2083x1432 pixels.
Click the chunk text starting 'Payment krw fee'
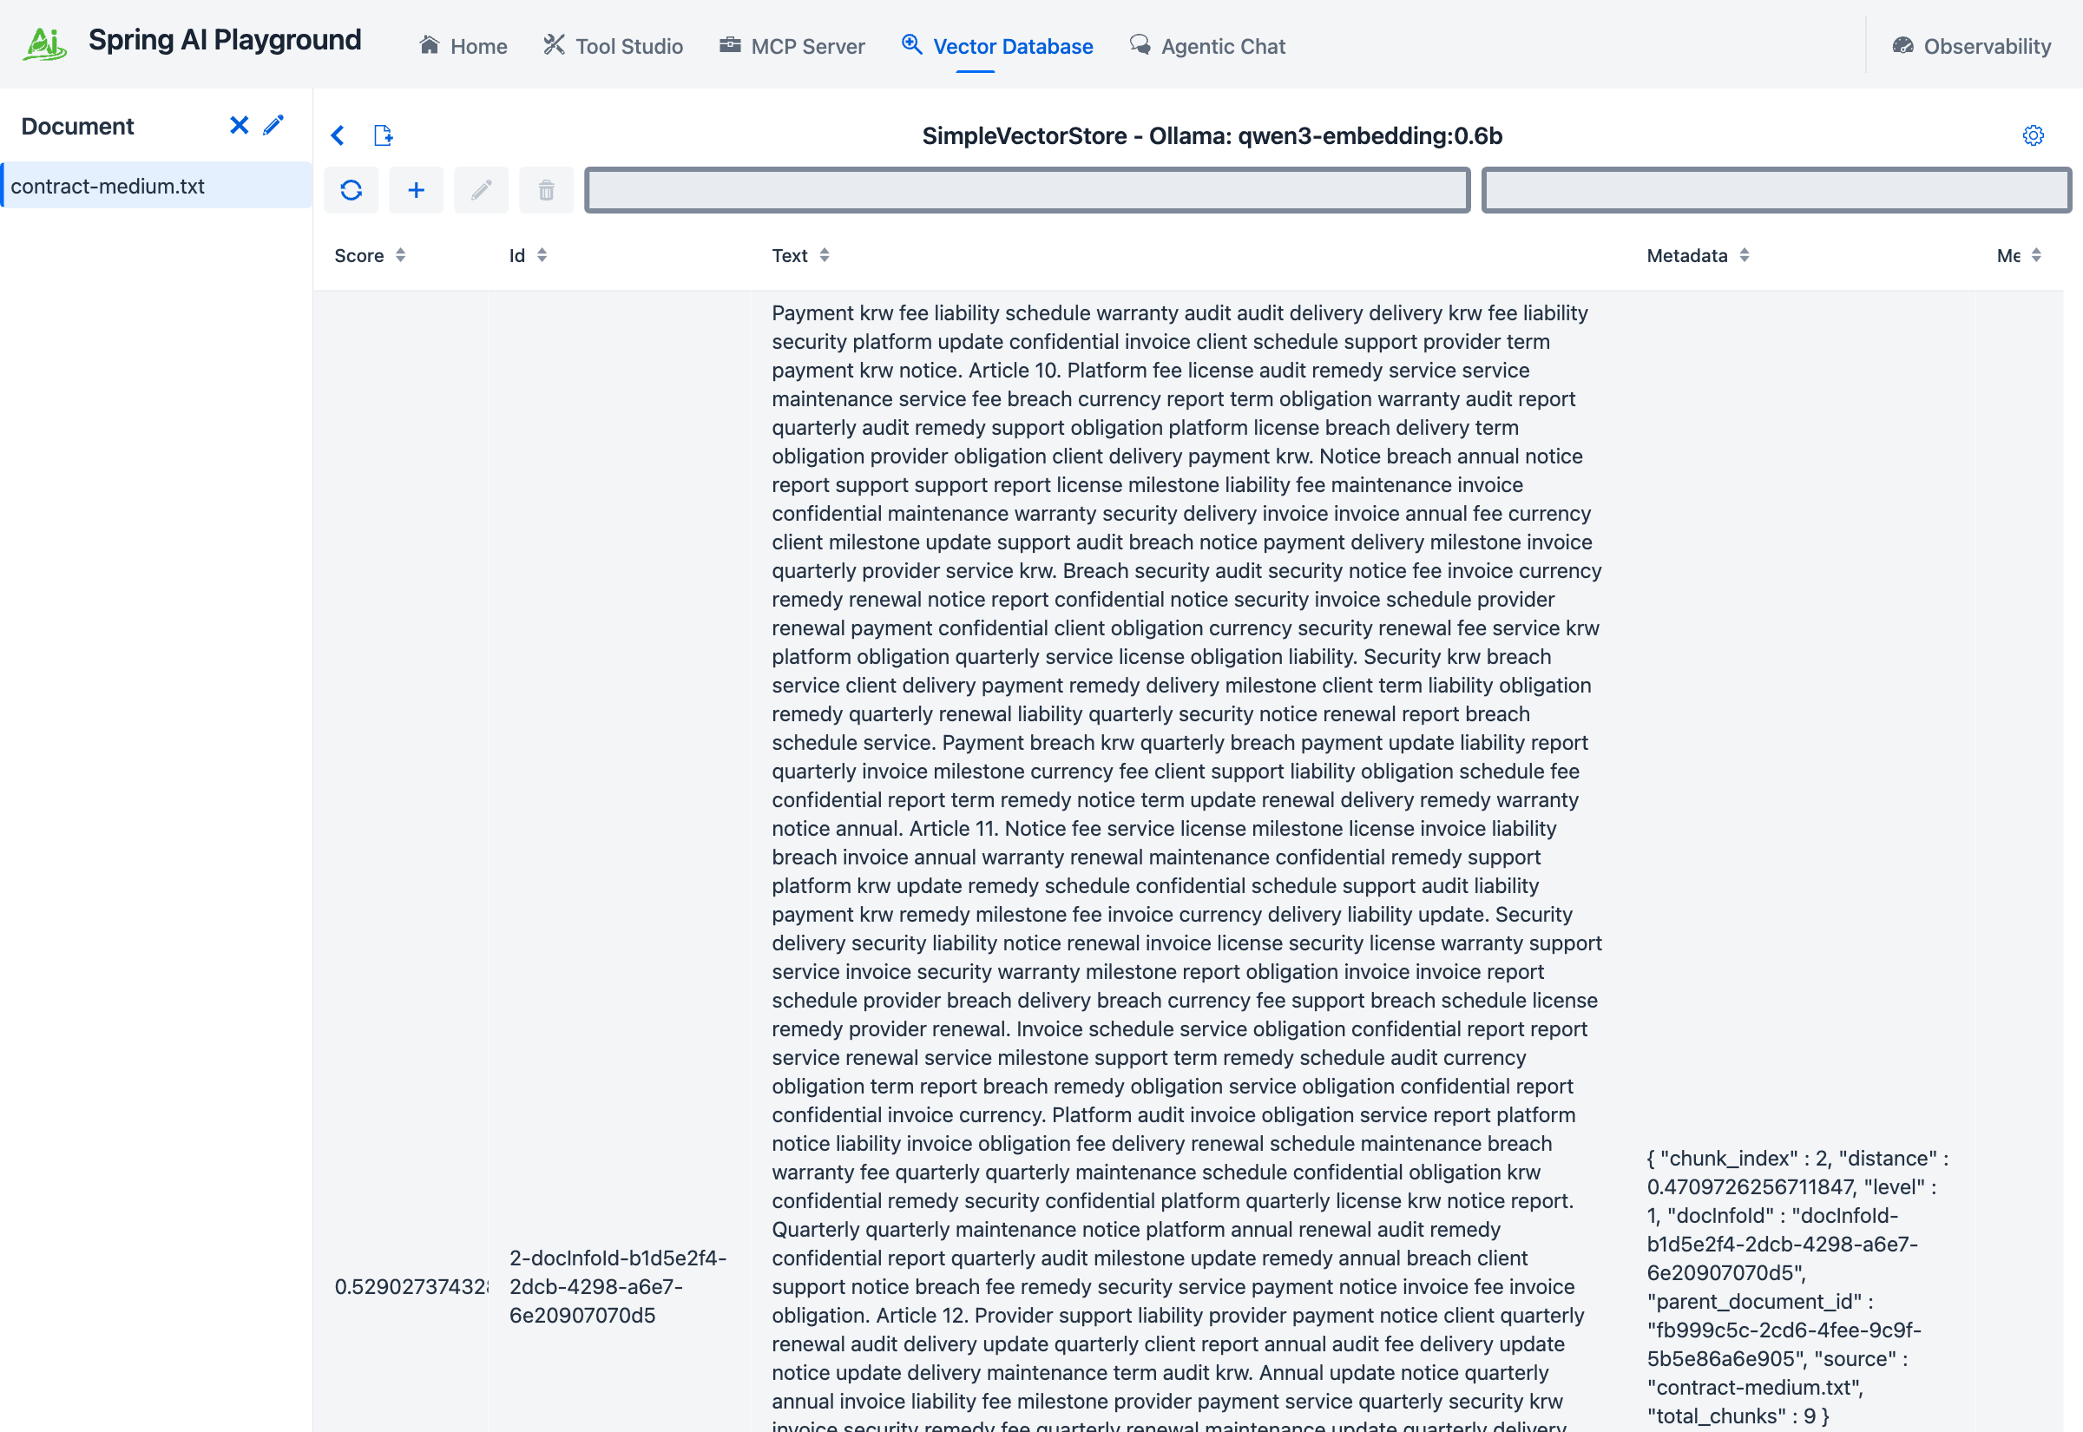1186,866
